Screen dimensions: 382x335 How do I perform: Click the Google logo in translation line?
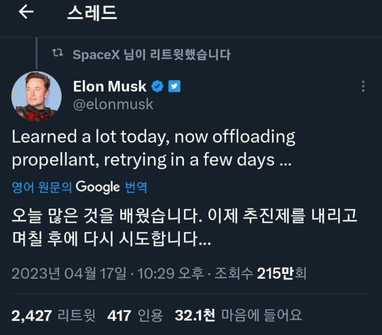tap(98, 187)
